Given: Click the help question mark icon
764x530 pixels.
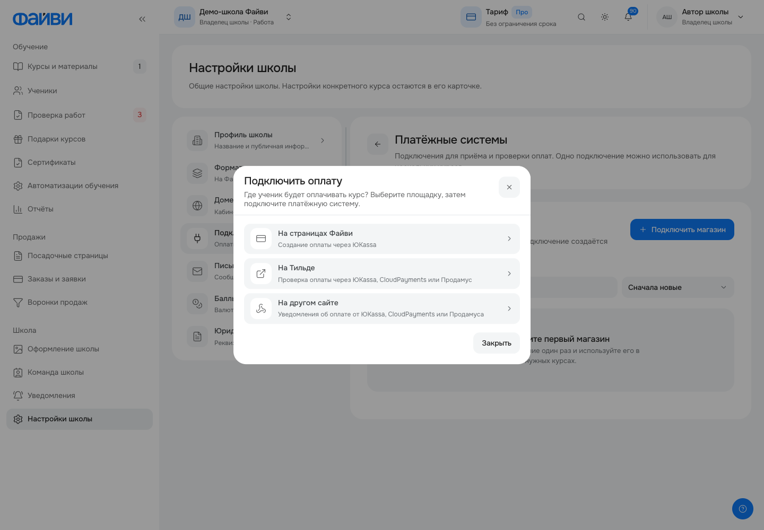Looking at the screenshot, I should (x=743, y=509).
